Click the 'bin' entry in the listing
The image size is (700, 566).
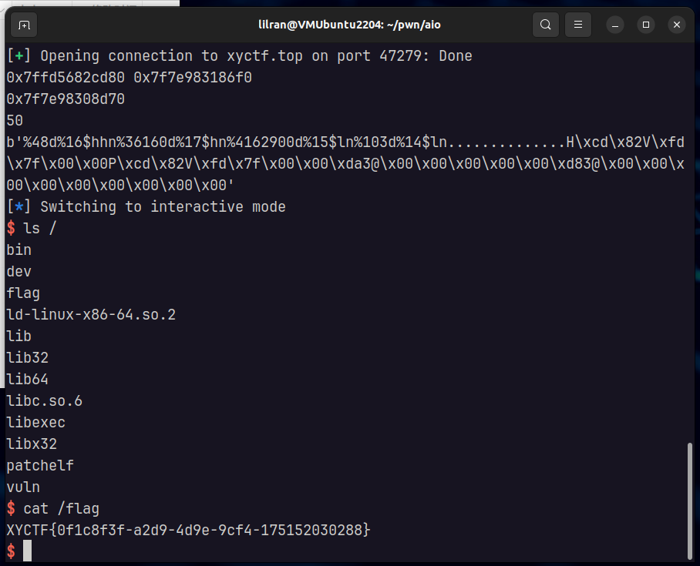click(x=17, y=250)
